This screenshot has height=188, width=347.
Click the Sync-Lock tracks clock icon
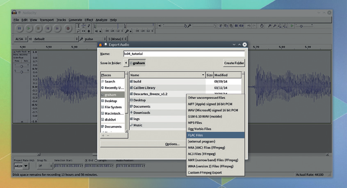click(x=262, y=26)
